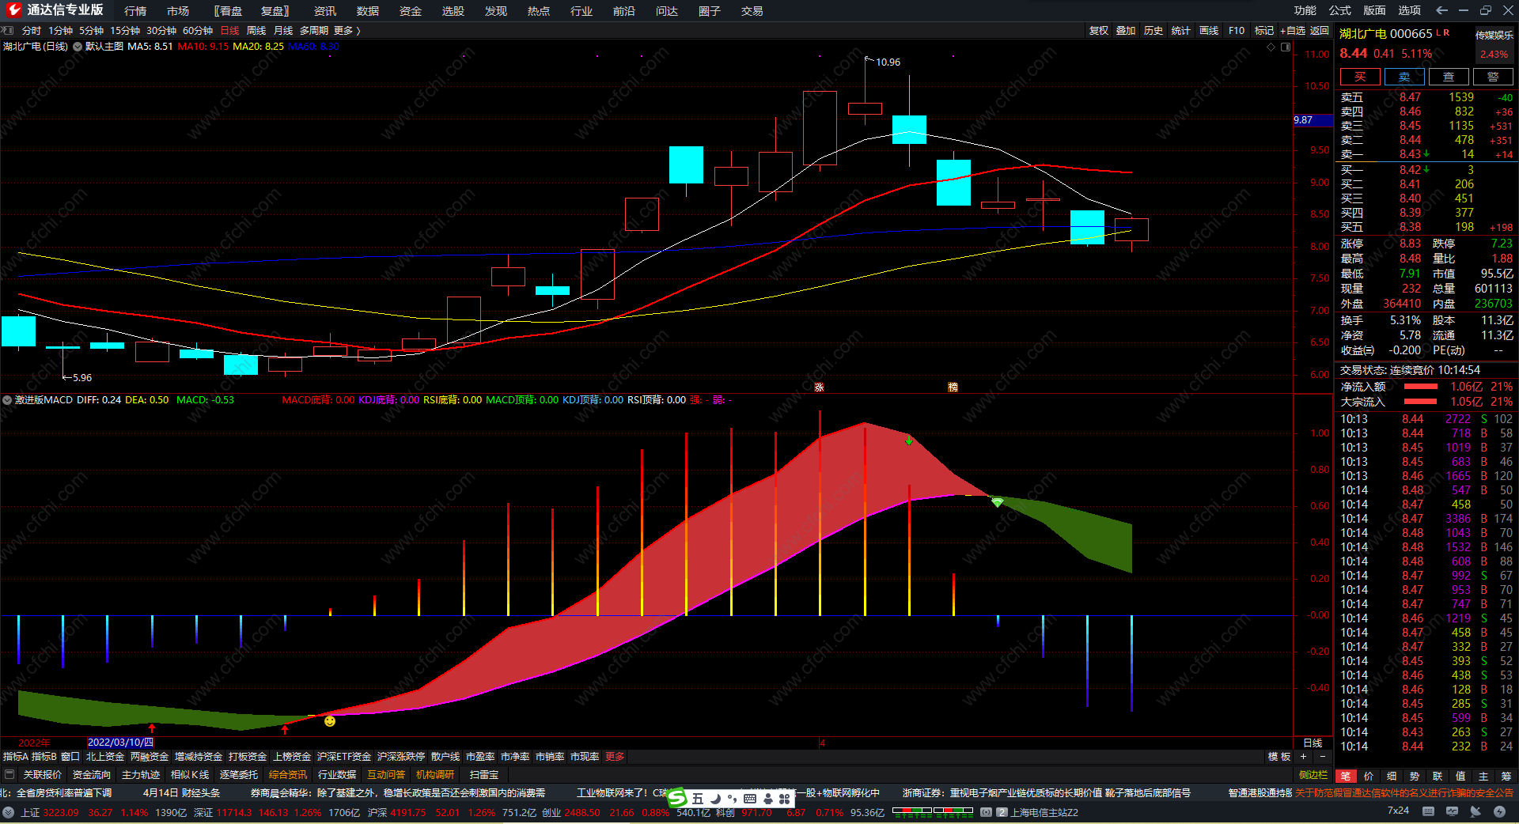The width and height of the screenshot is (1519, 824).
Task: Select the 北上资金 indicator tab
Action: click(105, 757)
